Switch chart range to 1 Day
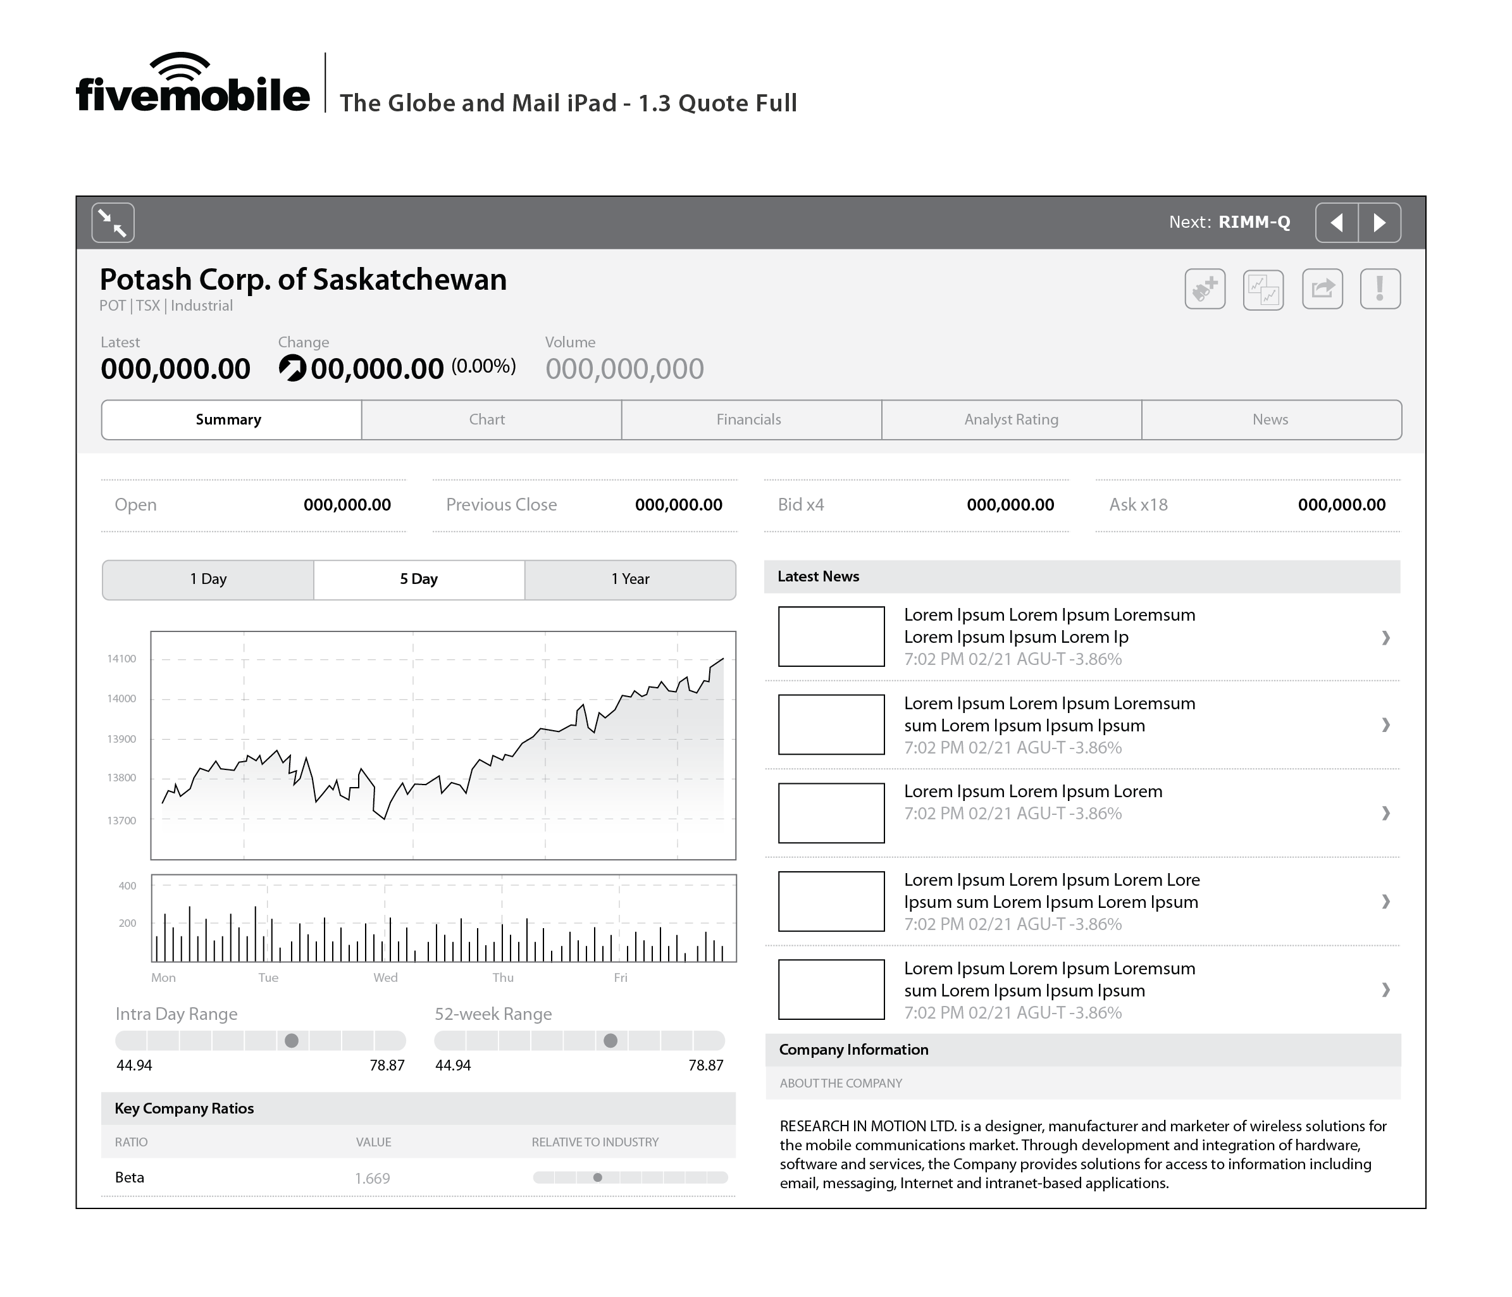 coord(208,580)
